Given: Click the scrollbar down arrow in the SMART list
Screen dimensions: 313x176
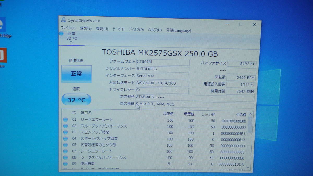Looking at the screenshot, I should coord(248,168).
